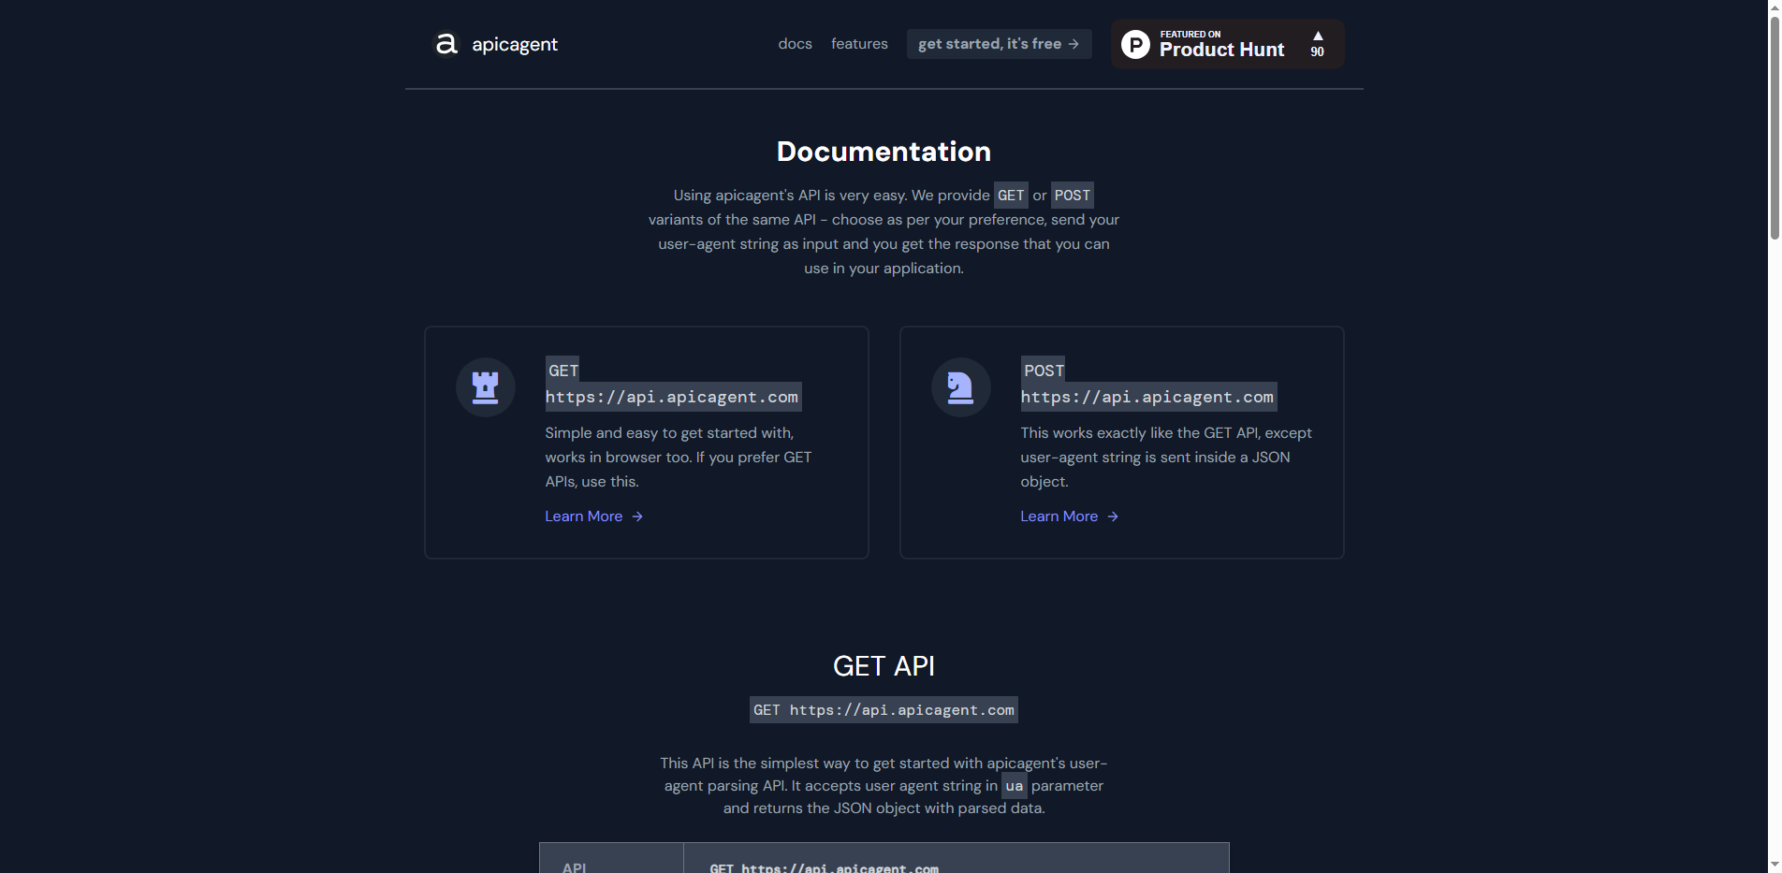
Task: Click the Product Hunt P logo icon
Action: [1135, 44]
